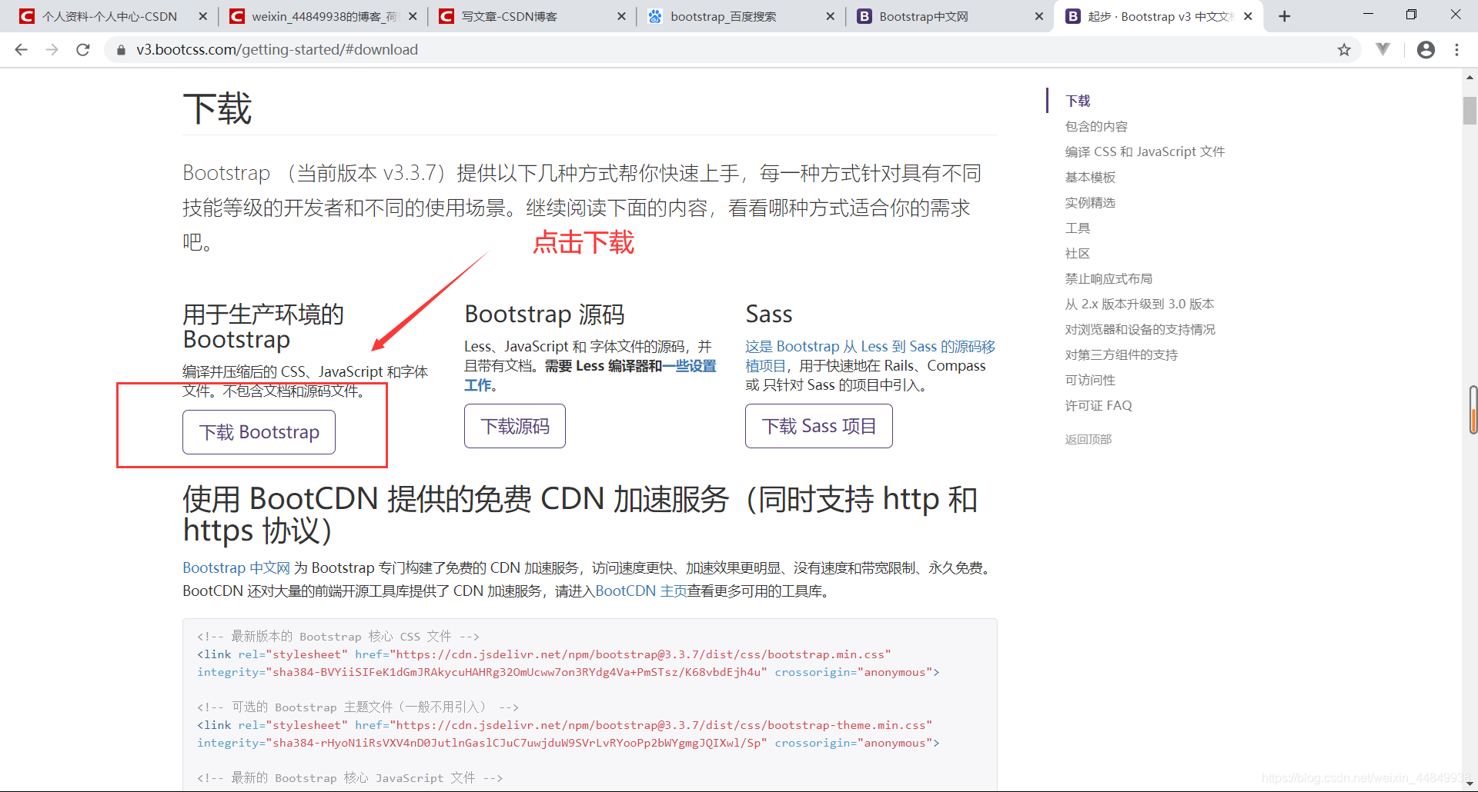Screen dimensions: 1478x792
Task: Click the vertical scrollbar thumb
Action: tap(1470, 111)
